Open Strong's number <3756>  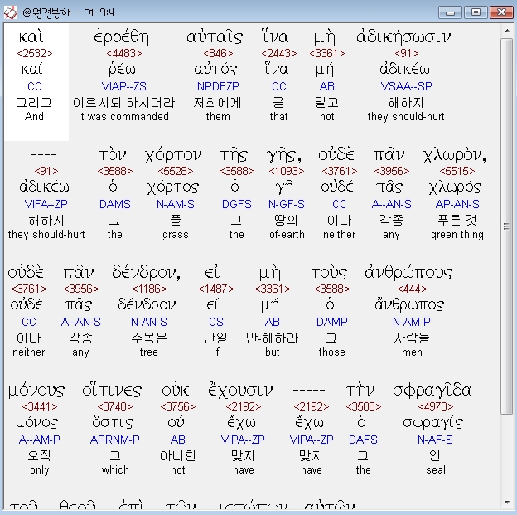click(x=178, y=406)
